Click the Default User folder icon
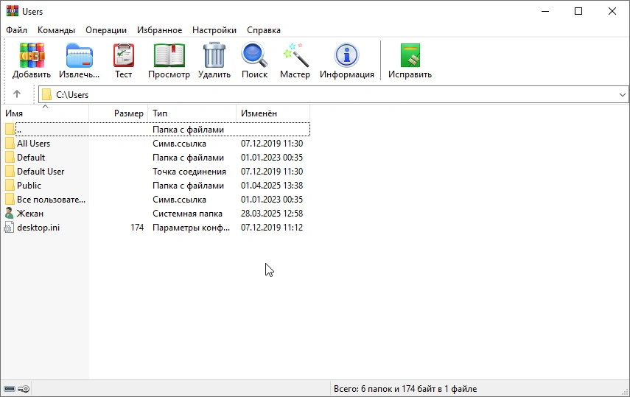 [10, 172]
